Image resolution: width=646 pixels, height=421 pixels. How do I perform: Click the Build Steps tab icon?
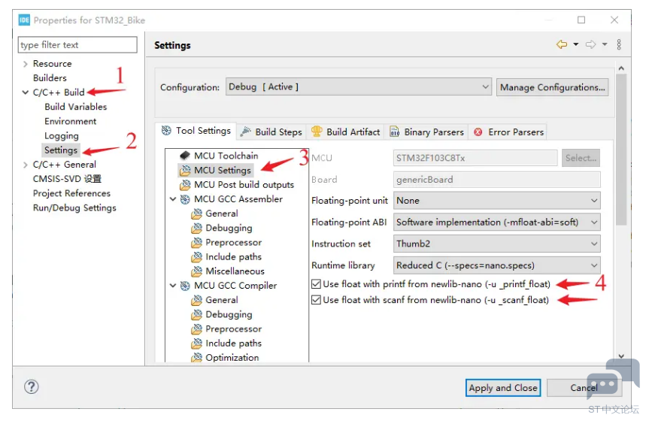click(x=246, y=132)
